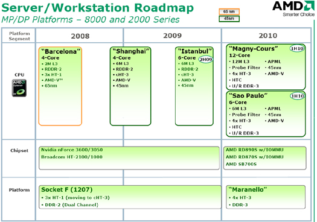Click the 2010 column header
The height and width of the screenshot is (222, 317).
268,36
